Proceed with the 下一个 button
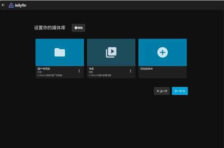The image size is (224, 148). tap(180, 91)
